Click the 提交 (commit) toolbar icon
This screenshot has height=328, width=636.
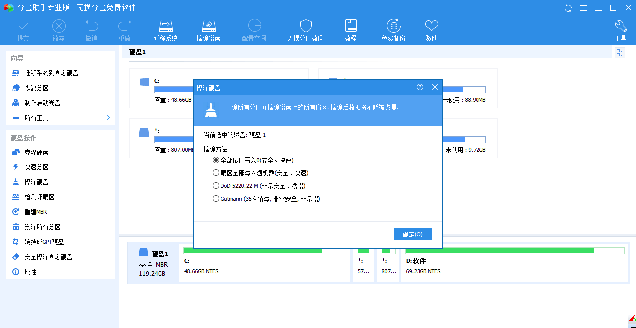(23, 30)
